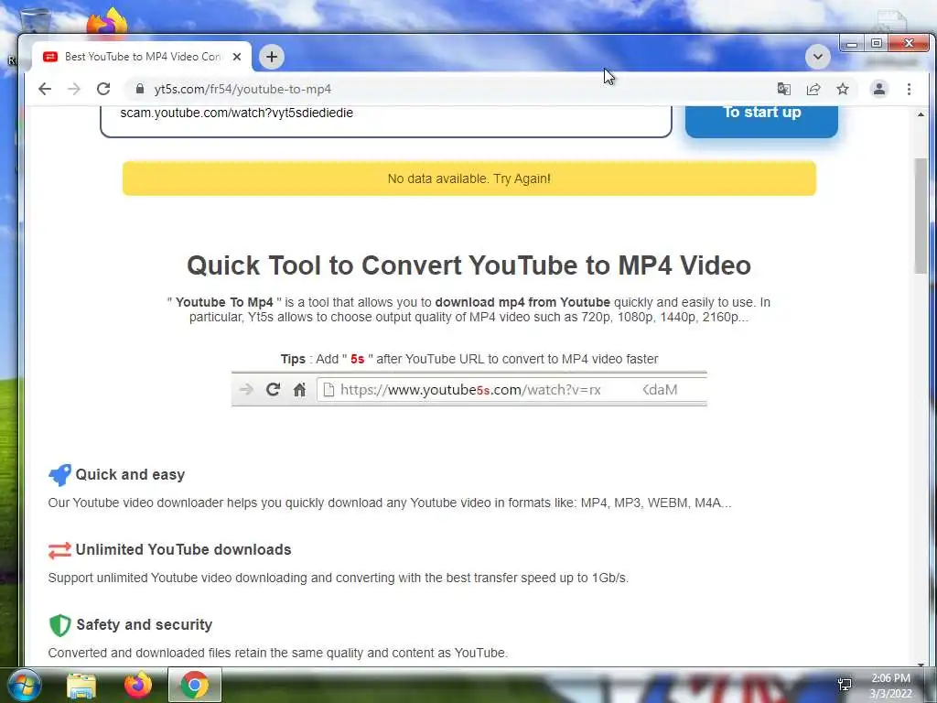Screen dimensions: 937x703
Task: Close the Best YouTube to MP4 tab
Action: (x=237, y=57)
